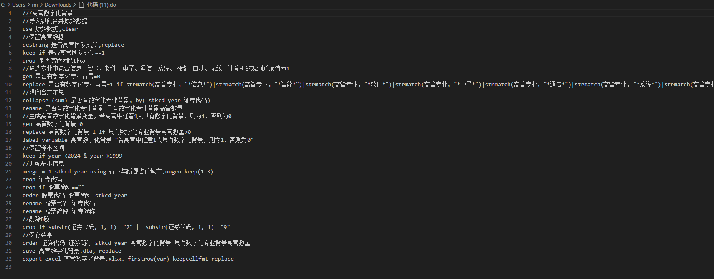Viewport: 714px width, 279px height.
Task: Click the line 'drop 是否高管团队成员'
Action: 54,60
